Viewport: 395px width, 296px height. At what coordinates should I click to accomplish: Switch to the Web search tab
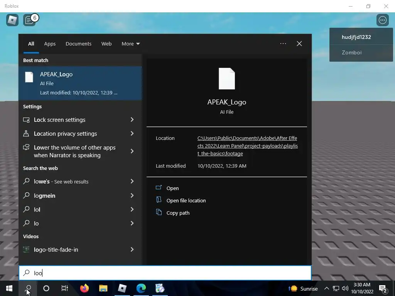pos(106,44)
